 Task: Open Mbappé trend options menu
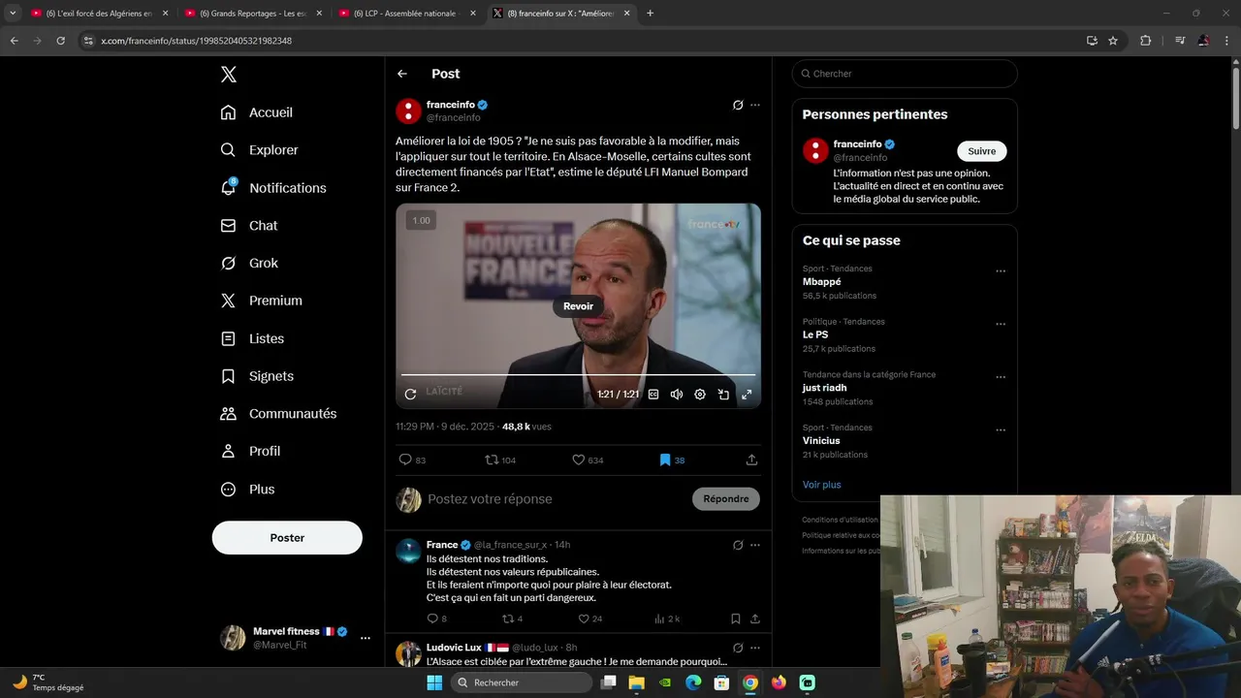[x=1001, y=271]
